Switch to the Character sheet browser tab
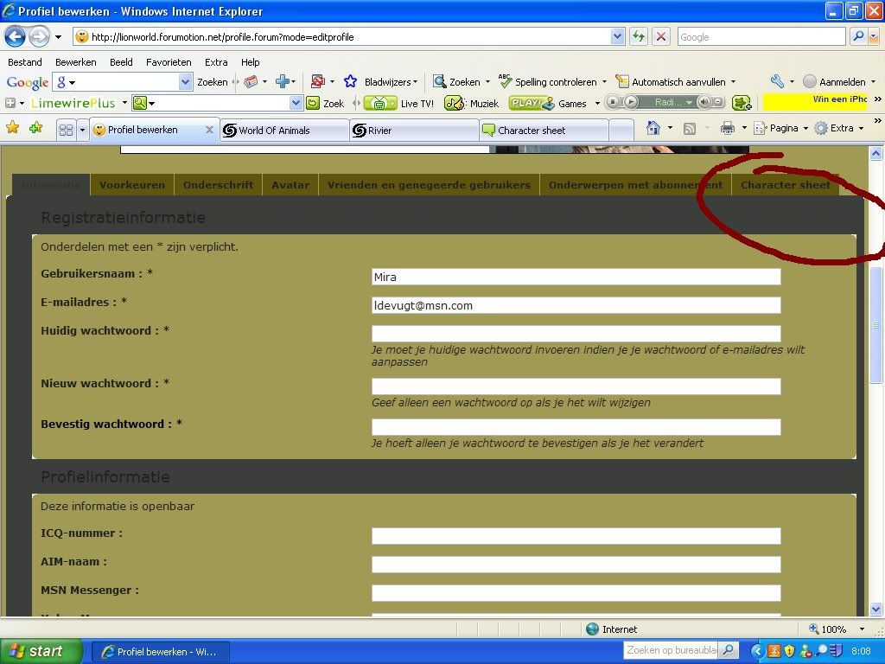Screen dimensions: 885x664 pos(544,131)
